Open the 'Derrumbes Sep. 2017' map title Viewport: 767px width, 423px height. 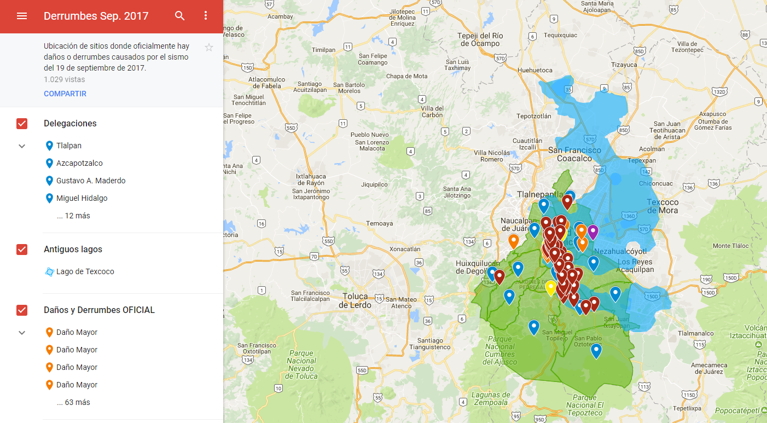96,16
